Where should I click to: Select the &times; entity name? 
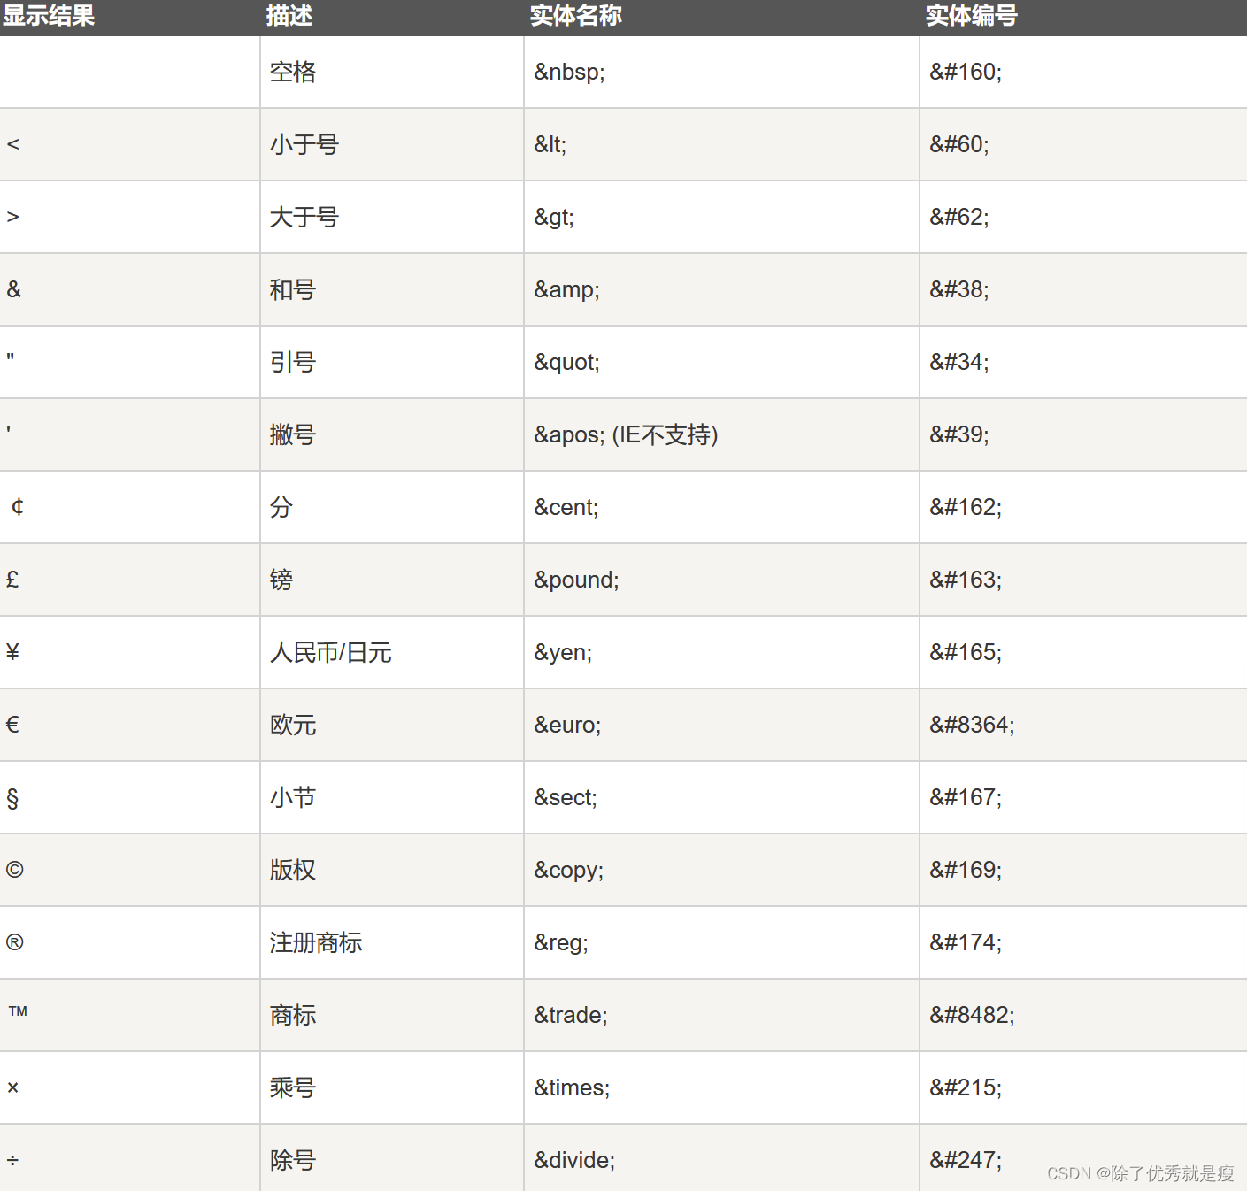572,1087
